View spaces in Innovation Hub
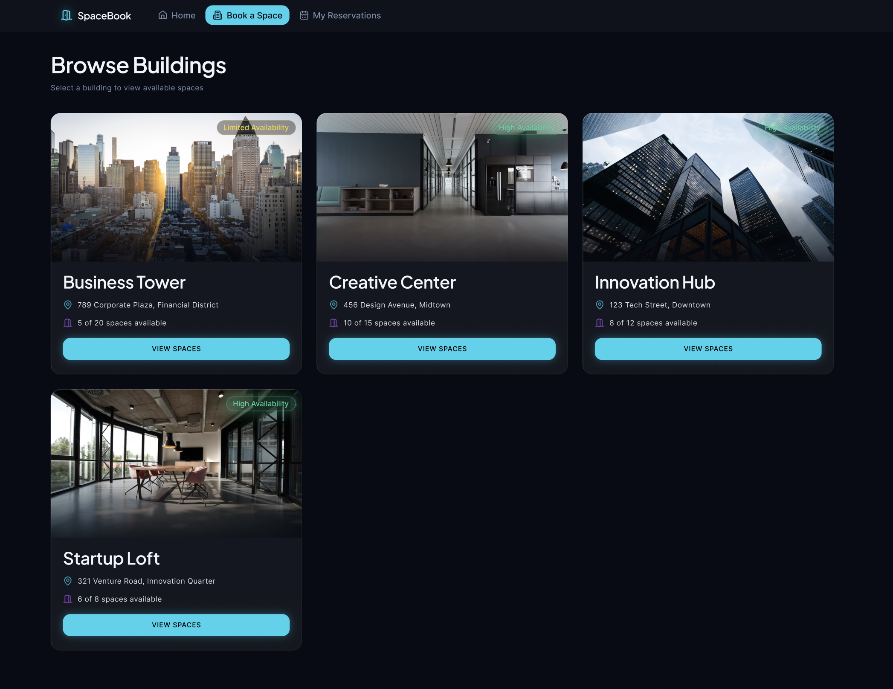 (708, 349)
